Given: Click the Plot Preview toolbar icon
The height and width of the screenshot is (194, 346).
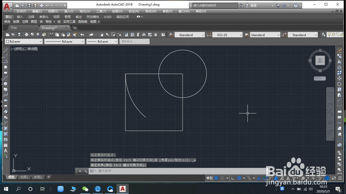Looking at the screenshot, I should [32, 35].
